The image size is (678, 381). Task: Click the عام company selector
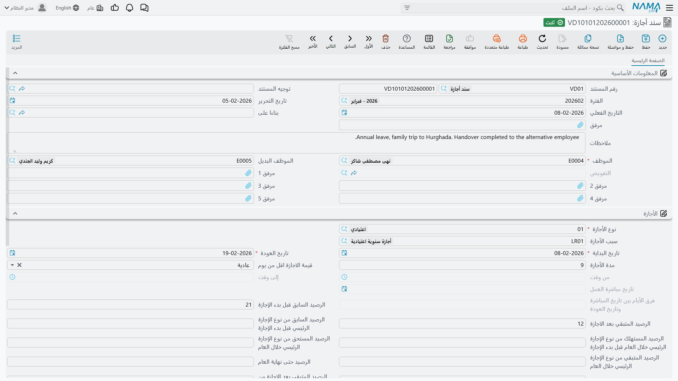(x=95, y=8)
